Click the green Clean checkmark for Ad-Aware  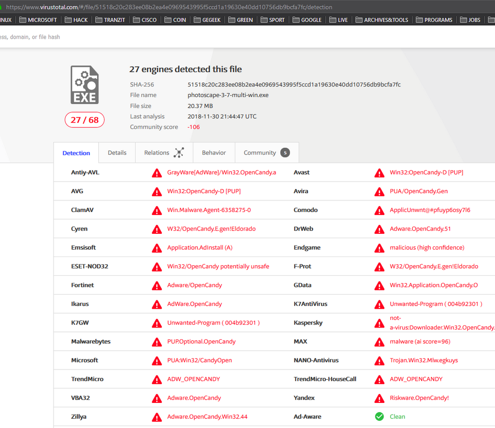pos(379,416)
